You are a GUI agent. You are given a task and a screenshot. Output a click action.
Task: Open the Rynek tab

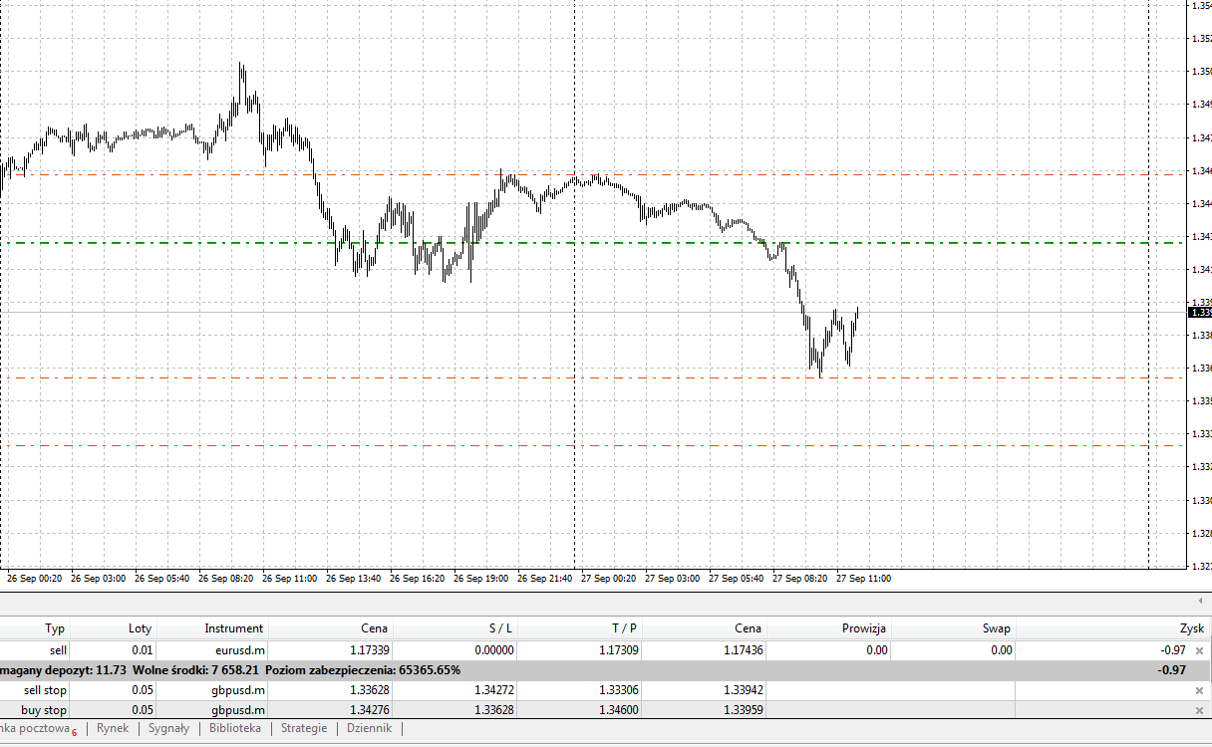[113, 728]
